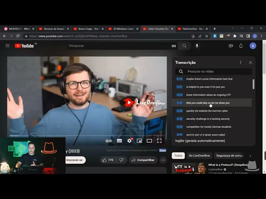Screen dimensions: 266x199
Task: Go forward with the browser forward arrow
Action: [11, 36]
